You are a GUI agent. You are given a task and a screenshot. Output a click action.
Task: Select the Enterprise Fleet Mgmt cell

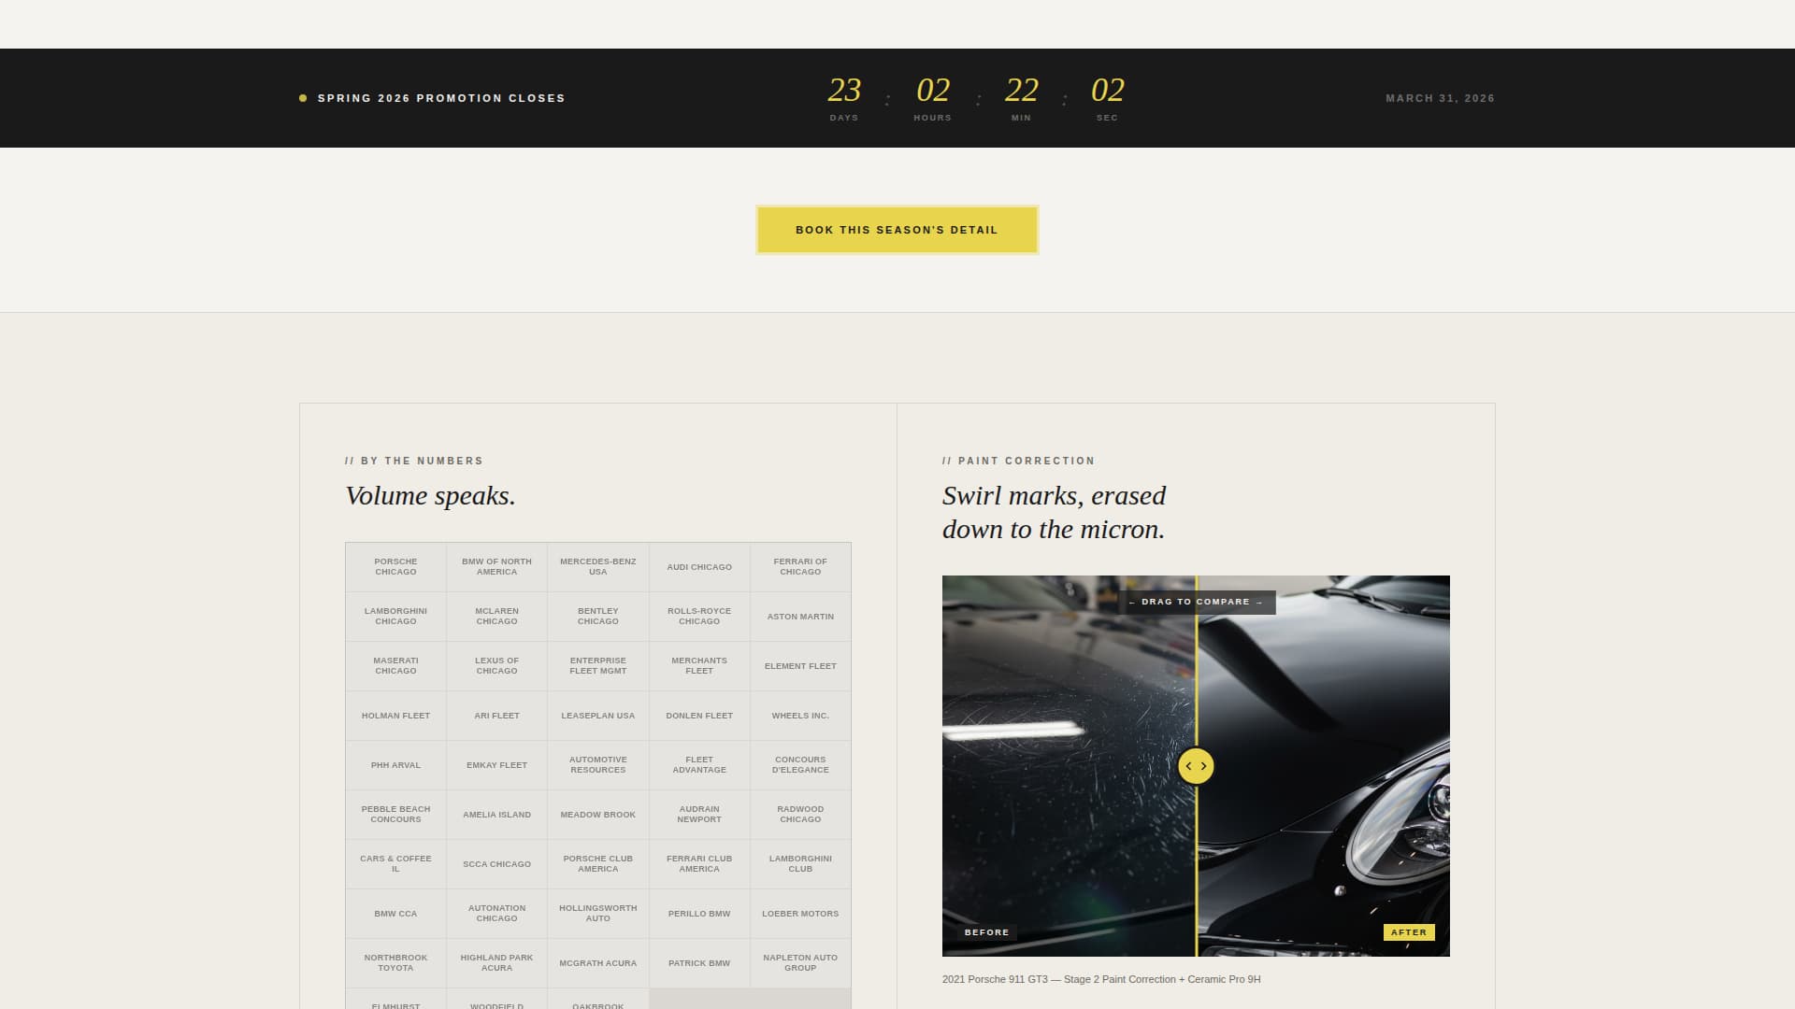click(598, 666)
